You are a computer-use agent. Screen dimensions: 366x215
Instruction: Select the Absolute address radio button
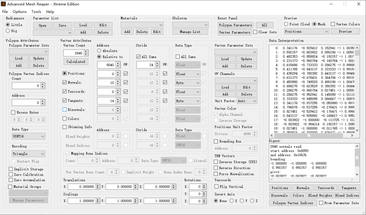pos(99,51)
